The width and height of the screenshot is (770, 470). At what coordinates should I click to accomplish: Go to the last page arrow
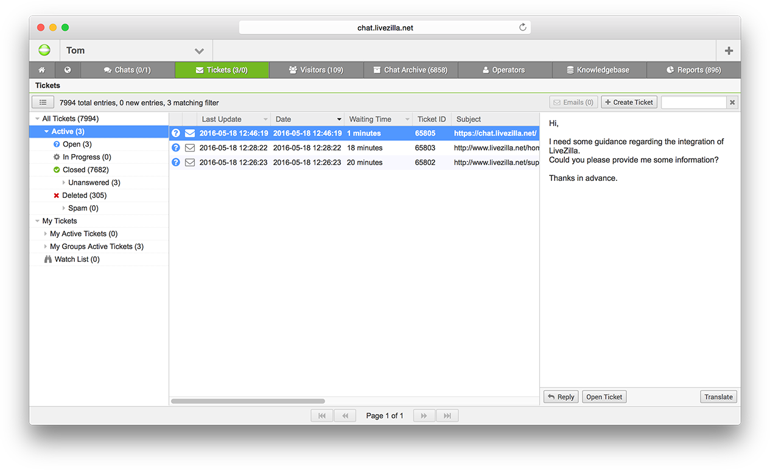[447, 416]
